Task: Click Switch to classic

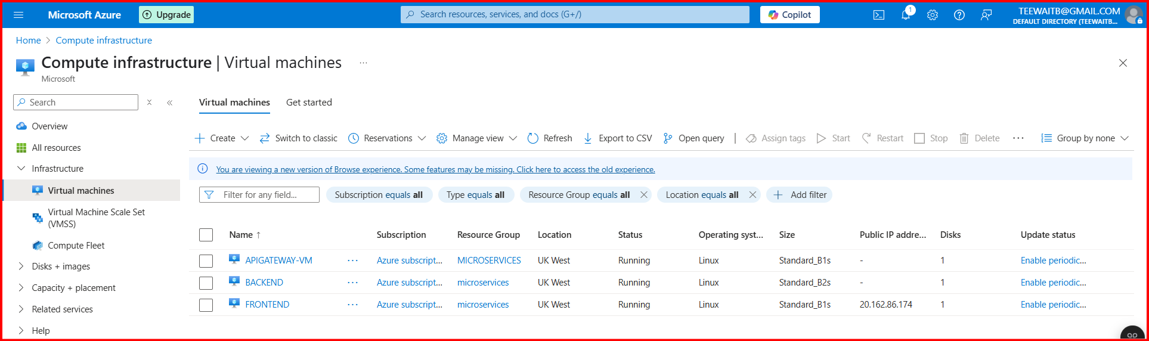Action: point(299,138)
